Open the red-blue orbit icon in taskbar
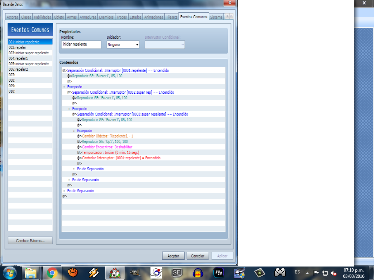This screenshot has height=280, width=374. [x=156, y=273]
